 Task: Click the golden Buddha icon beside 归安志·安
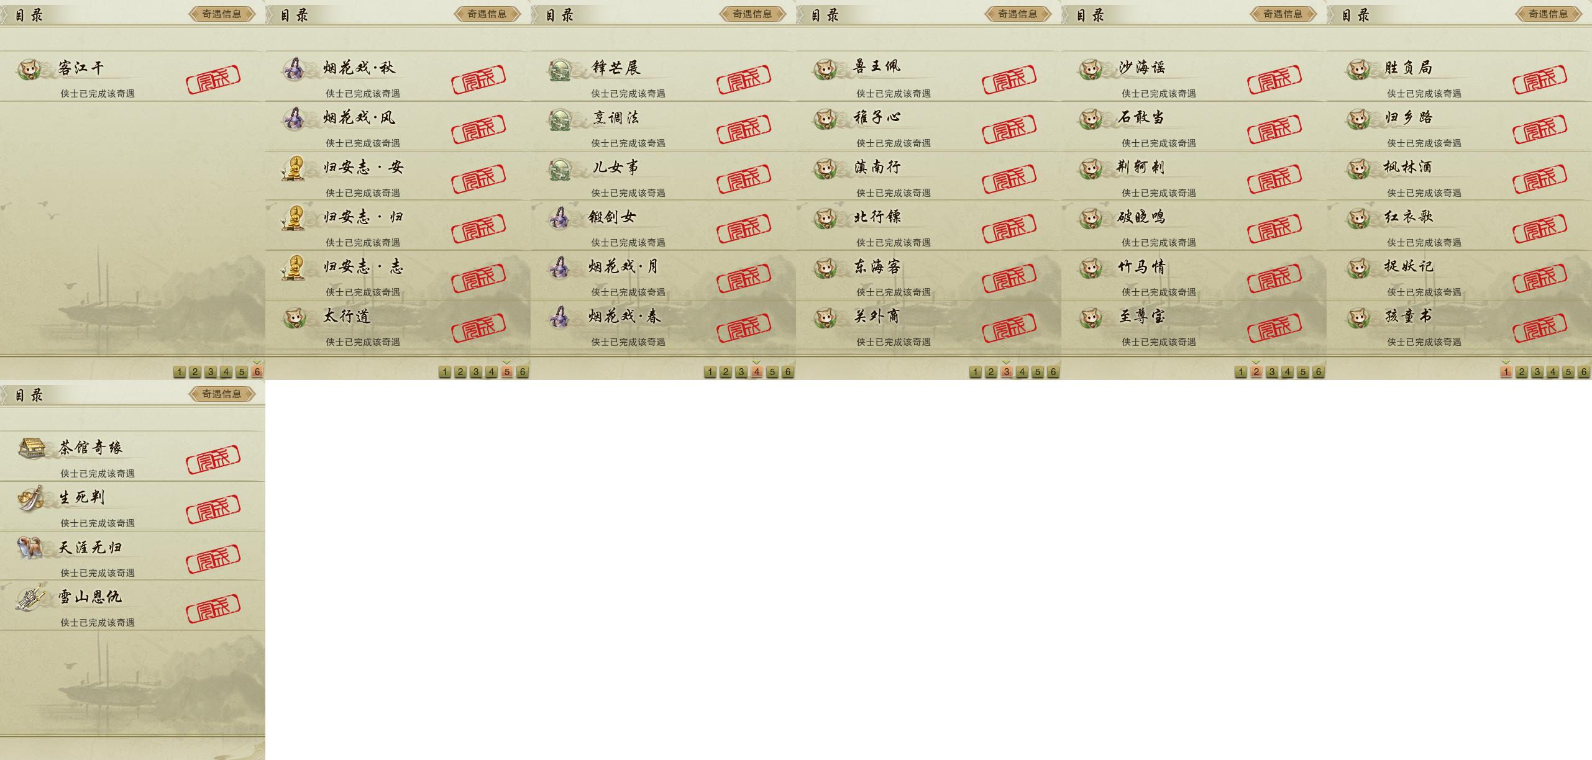(x=294, y=168)
